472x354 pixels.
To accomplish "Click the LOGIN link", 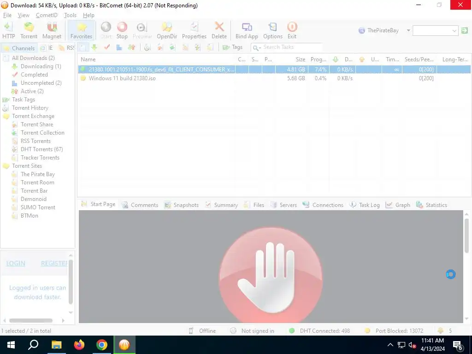I will tap(16, 263).
